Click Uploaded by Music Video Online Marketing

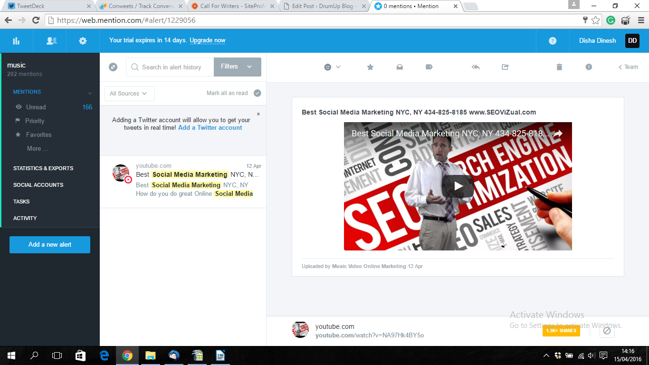coord(362,266)
